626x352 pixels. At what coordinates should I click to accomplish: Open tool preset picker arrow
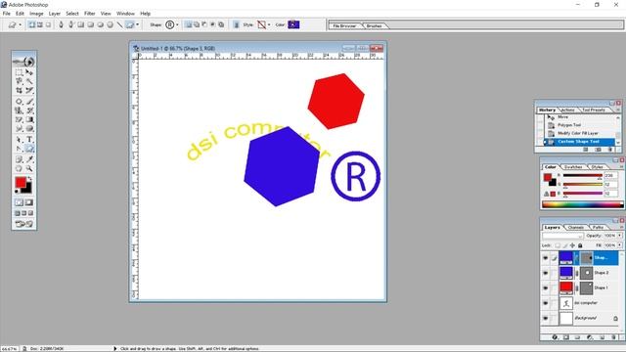[x=20, y=24]
